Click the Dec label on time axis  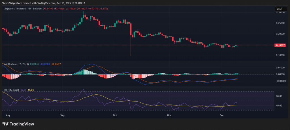pyautogui.click(x=222, y=115)
